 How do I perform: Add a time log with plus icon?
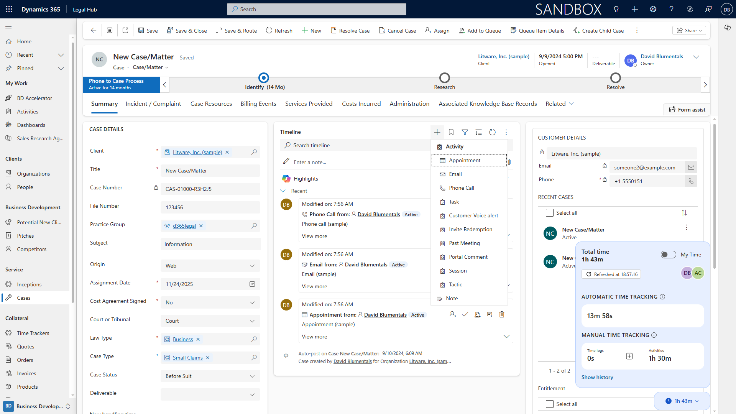click(629, 356)
